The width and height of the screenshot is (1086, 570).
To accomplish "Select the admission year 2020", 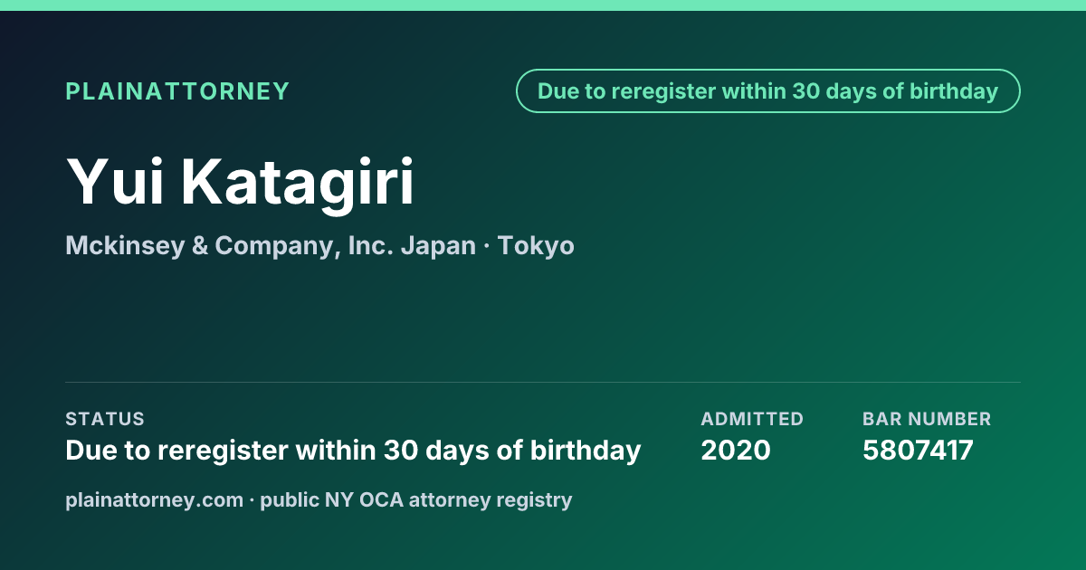I will pyautogui.click(x=736, y=450).
